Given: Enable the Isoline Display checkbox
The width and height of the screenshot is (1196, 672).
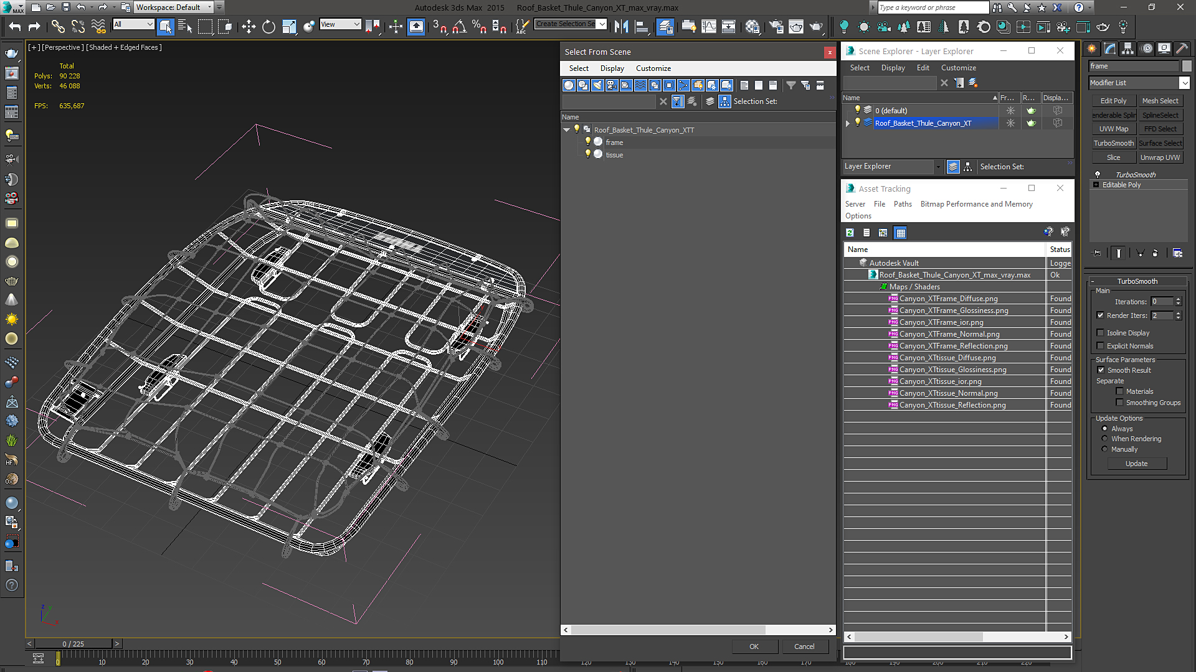Looking at the screenshot, I should (1100, 333).
